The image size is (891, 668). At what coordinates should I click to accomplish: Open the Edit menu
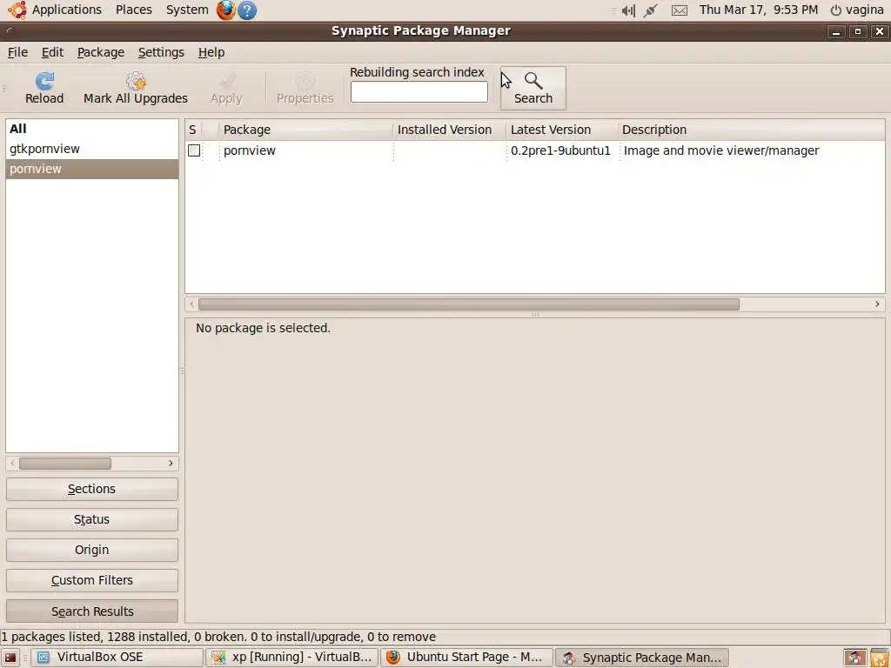pyautogui.click(x=52, y=52)
